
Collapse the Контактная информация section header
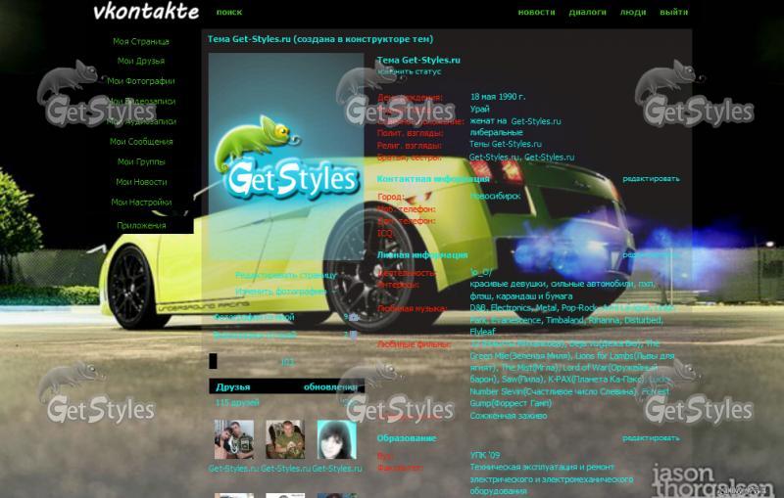coord(433,179)
